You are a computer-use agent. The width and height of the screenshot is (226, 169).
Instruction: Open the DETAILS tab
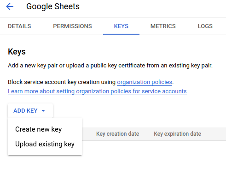point(19,26)
